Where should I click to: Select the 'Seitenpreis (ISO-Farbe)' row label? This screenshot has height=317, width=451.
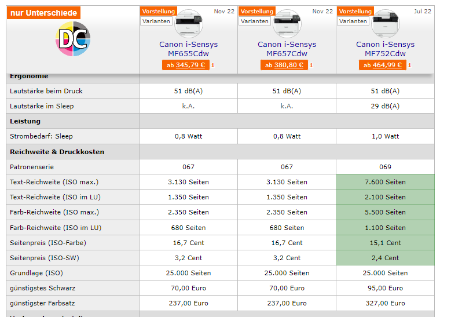click(48, 243)
